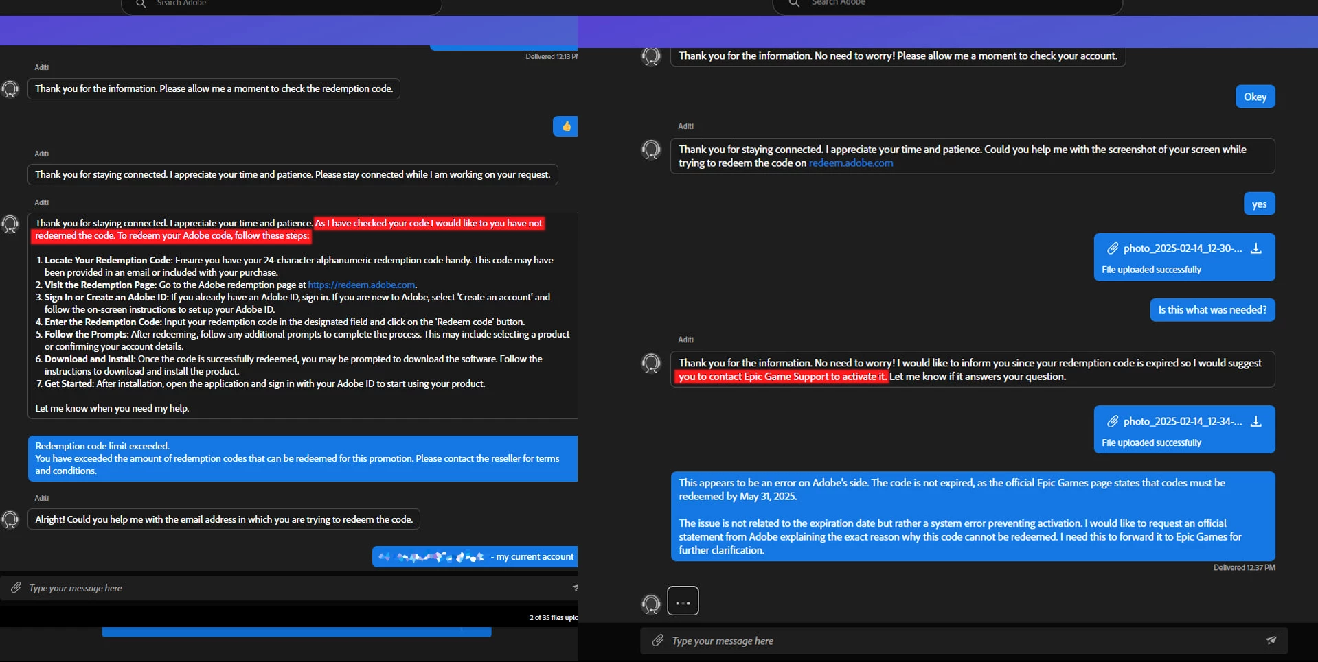Click agent avatar beside 'check the redemption code' message
Image resolution: width=1318 pixels, height=662 pixels.
[x=10, y=89]
